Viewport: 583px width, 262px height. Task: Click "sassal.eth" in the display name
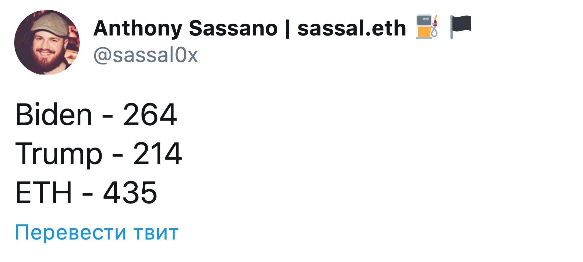[x=351, y=29]
